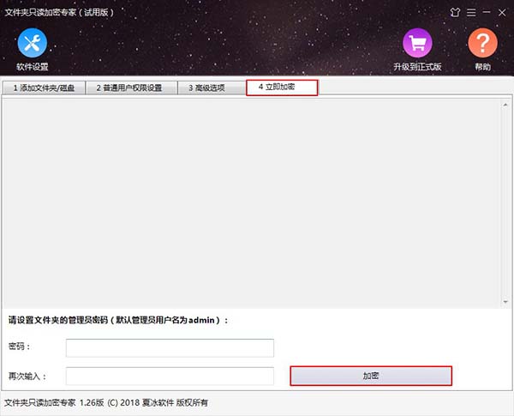Open the 2 普通用户权限设置 tab

tap(128, 87)
